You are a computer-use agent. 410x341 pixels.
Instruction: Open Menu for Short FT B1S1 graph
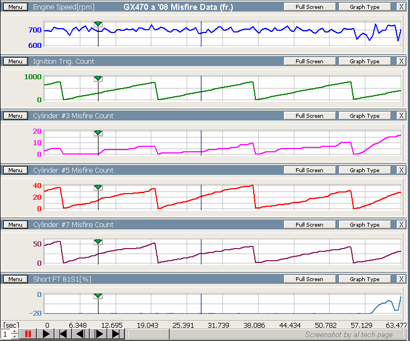click(x=15, y=279)
